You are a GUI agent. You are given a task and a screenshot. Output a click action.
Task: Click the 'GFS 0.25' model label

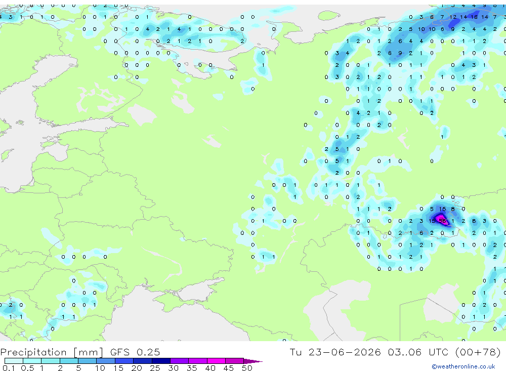click(x=135, y=352)
